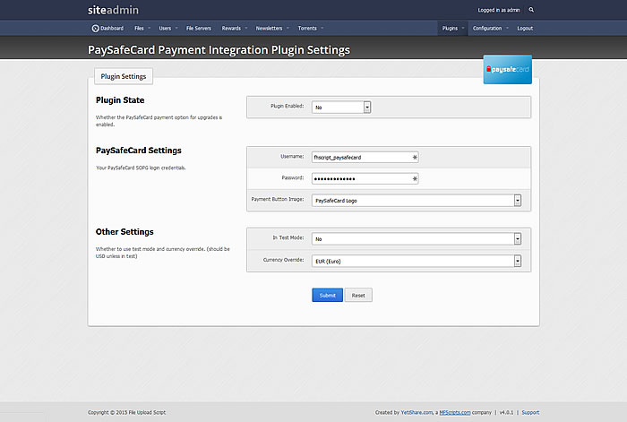Click the 'Copyright © 2015 File Upload Script' text
The height and width of the screenshot is (422, 627).
coord(127,412)
